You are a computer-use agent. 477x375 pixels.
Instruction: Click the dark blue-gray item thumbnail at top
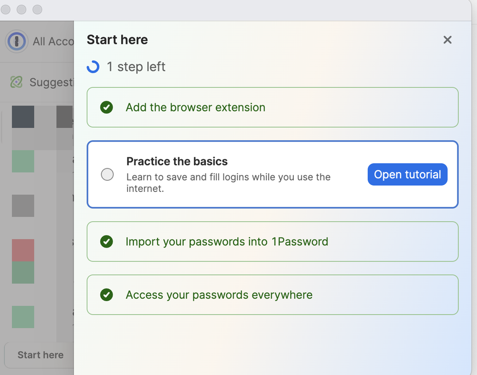coord(23,117)
